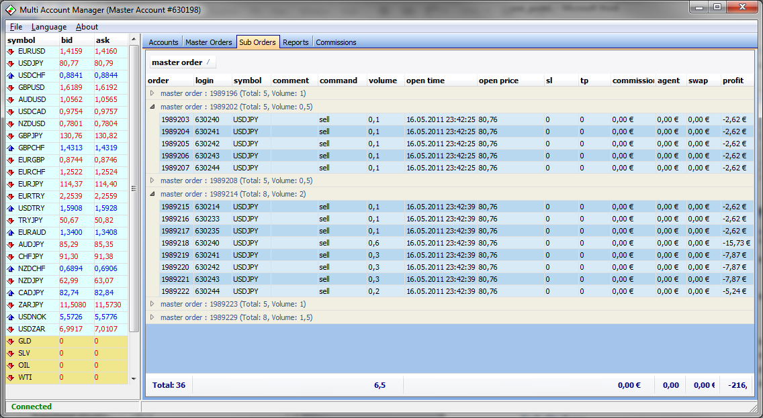Viewport: 763px width, 418px height.
Task: Click the GBPJPY red arrow icon
Action: (x=11, y=136)
